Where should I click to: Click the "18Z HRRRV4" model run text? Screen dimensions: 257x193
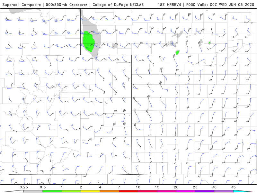pyautogui.click(x=170, y=5)
